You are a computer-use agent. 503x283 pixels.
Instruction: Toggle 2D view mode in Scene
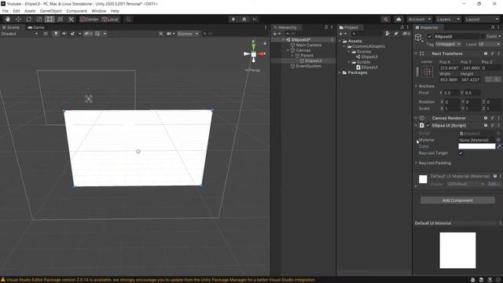coord(46,34)
